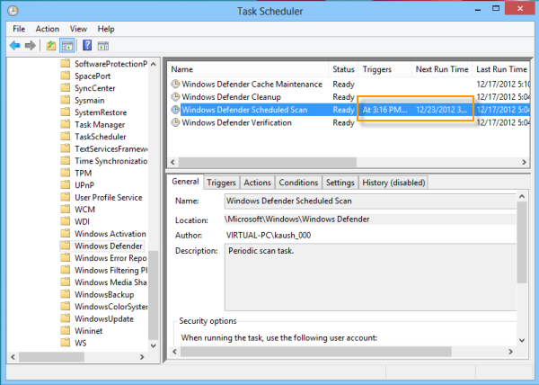This screenshot has height=385, width=539.
Task: Click the clock icon of Windows Defender Verification
Action: 176,122
